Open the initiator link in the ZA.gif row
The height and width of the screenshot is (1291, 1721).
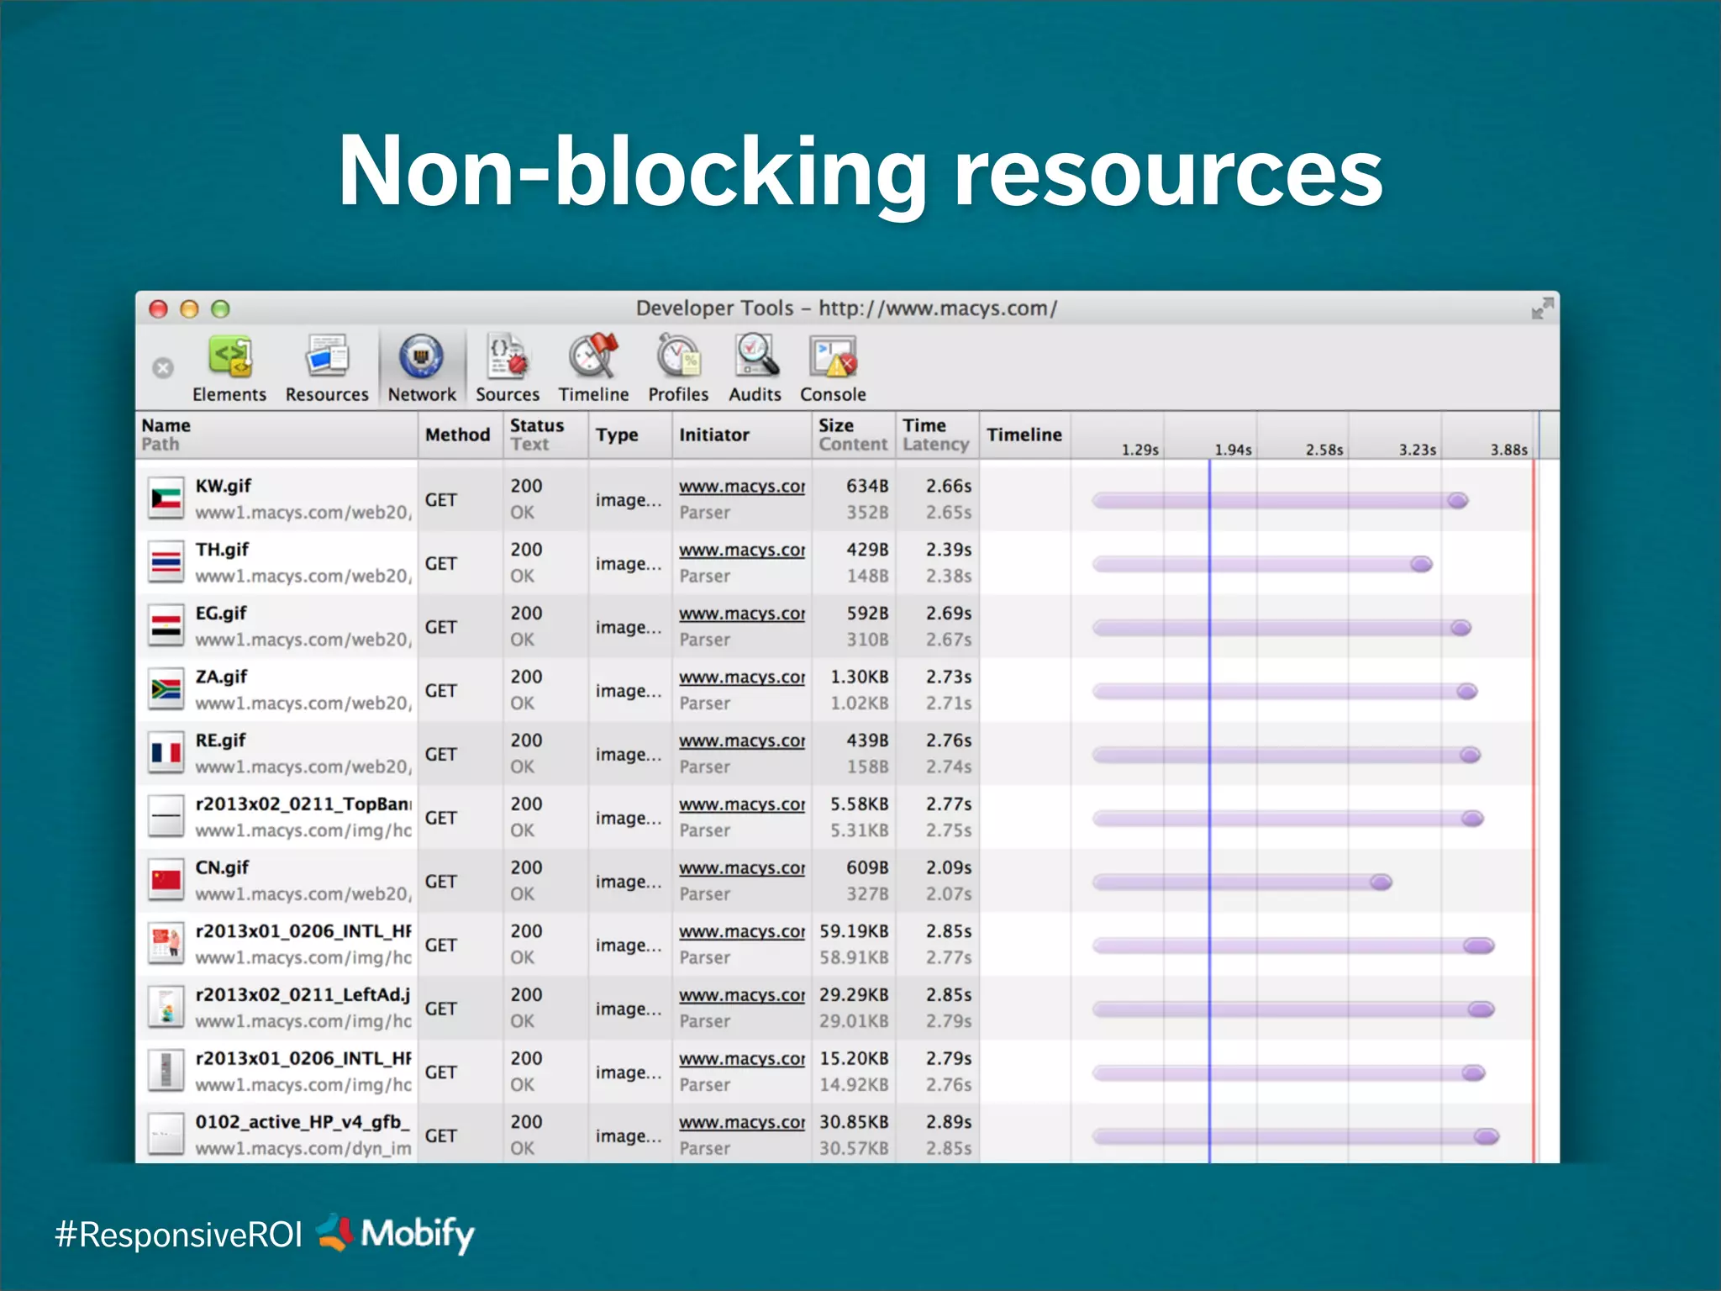[742, 677]
